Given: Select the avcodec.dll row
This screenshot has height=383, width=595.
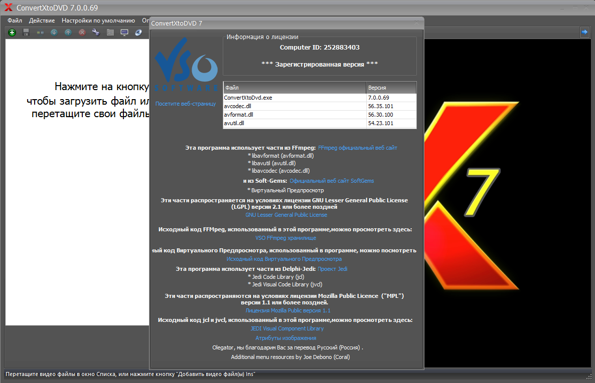Looking at the screenshot, I should click(x=320, y=106).
